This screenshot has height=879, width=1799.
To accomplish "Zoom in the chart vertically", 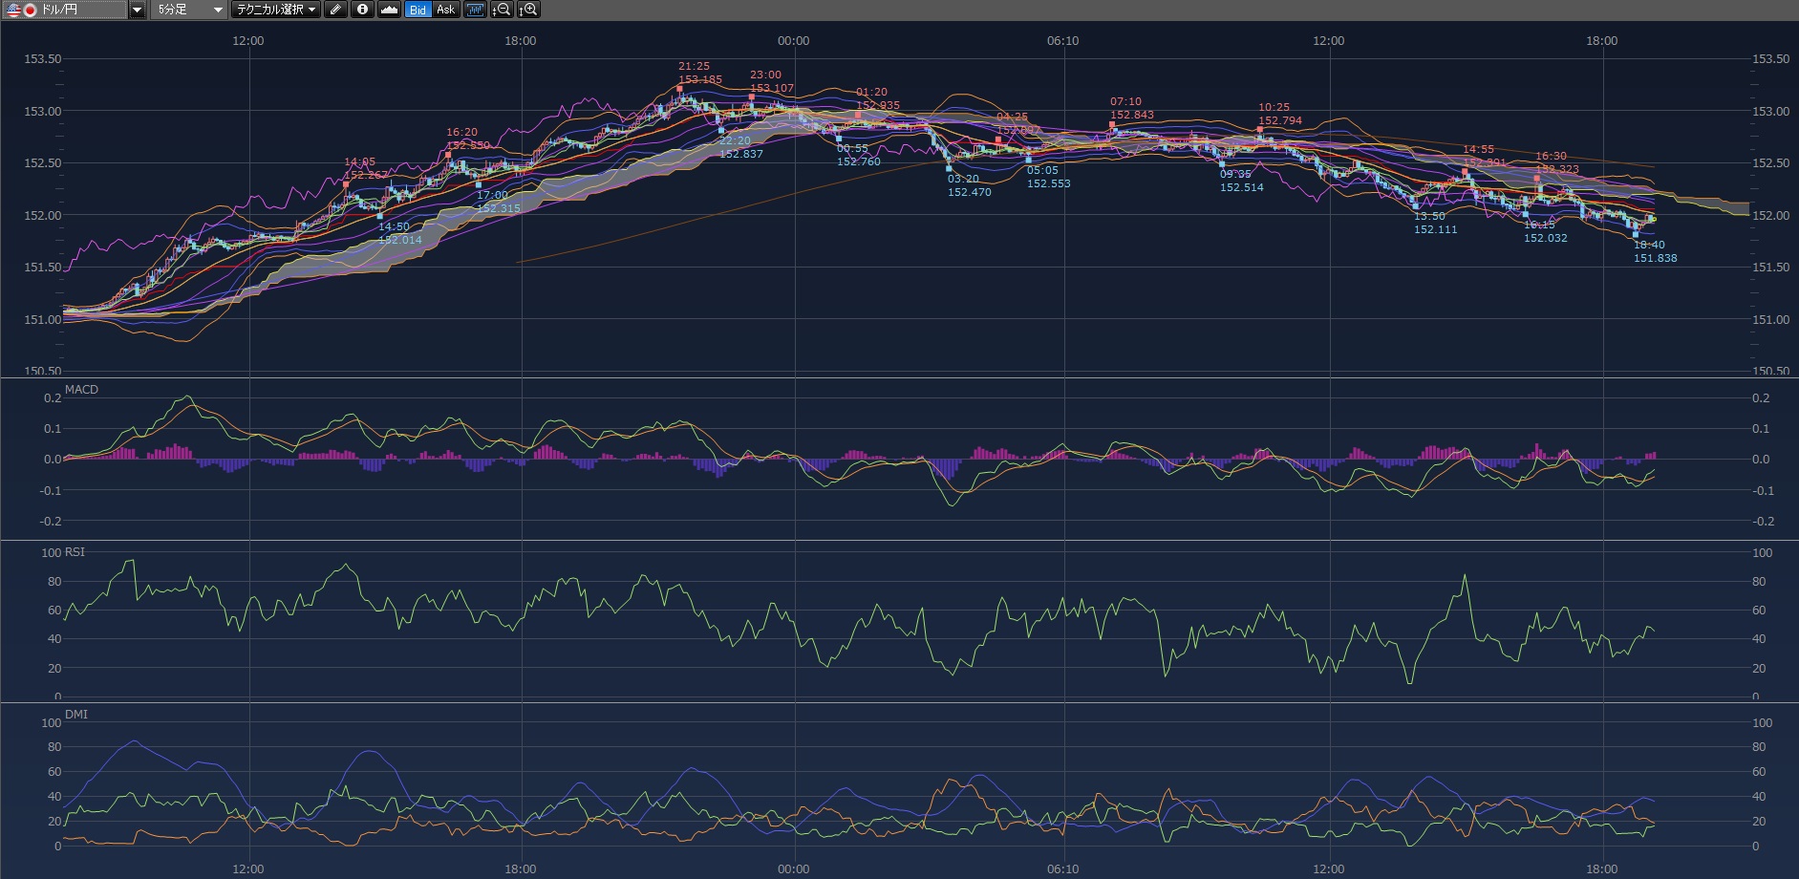I will [528, 10].
